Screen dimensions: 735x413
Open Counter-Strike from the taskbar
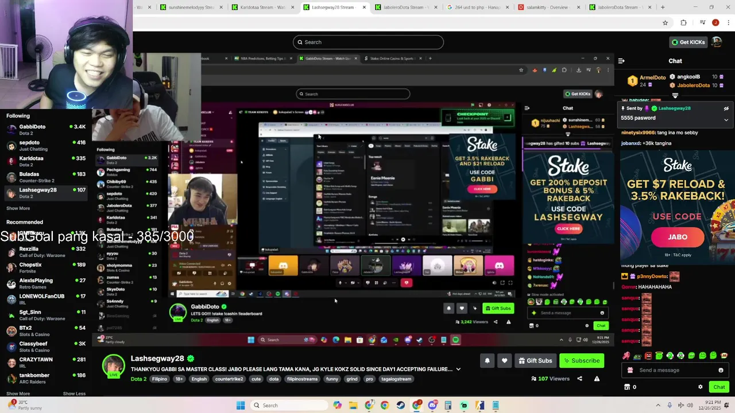[479, 406]
